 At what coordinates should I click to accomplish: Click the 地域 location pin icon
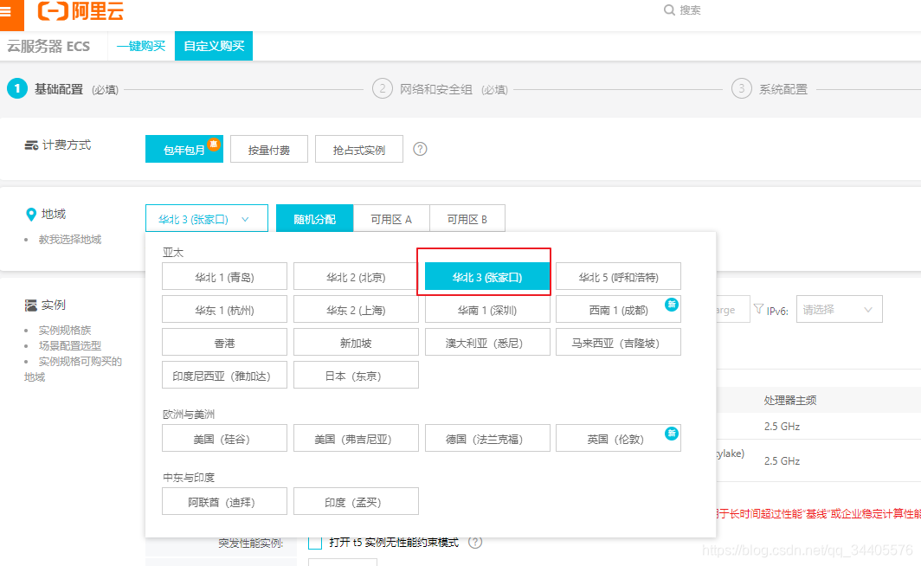31,215
